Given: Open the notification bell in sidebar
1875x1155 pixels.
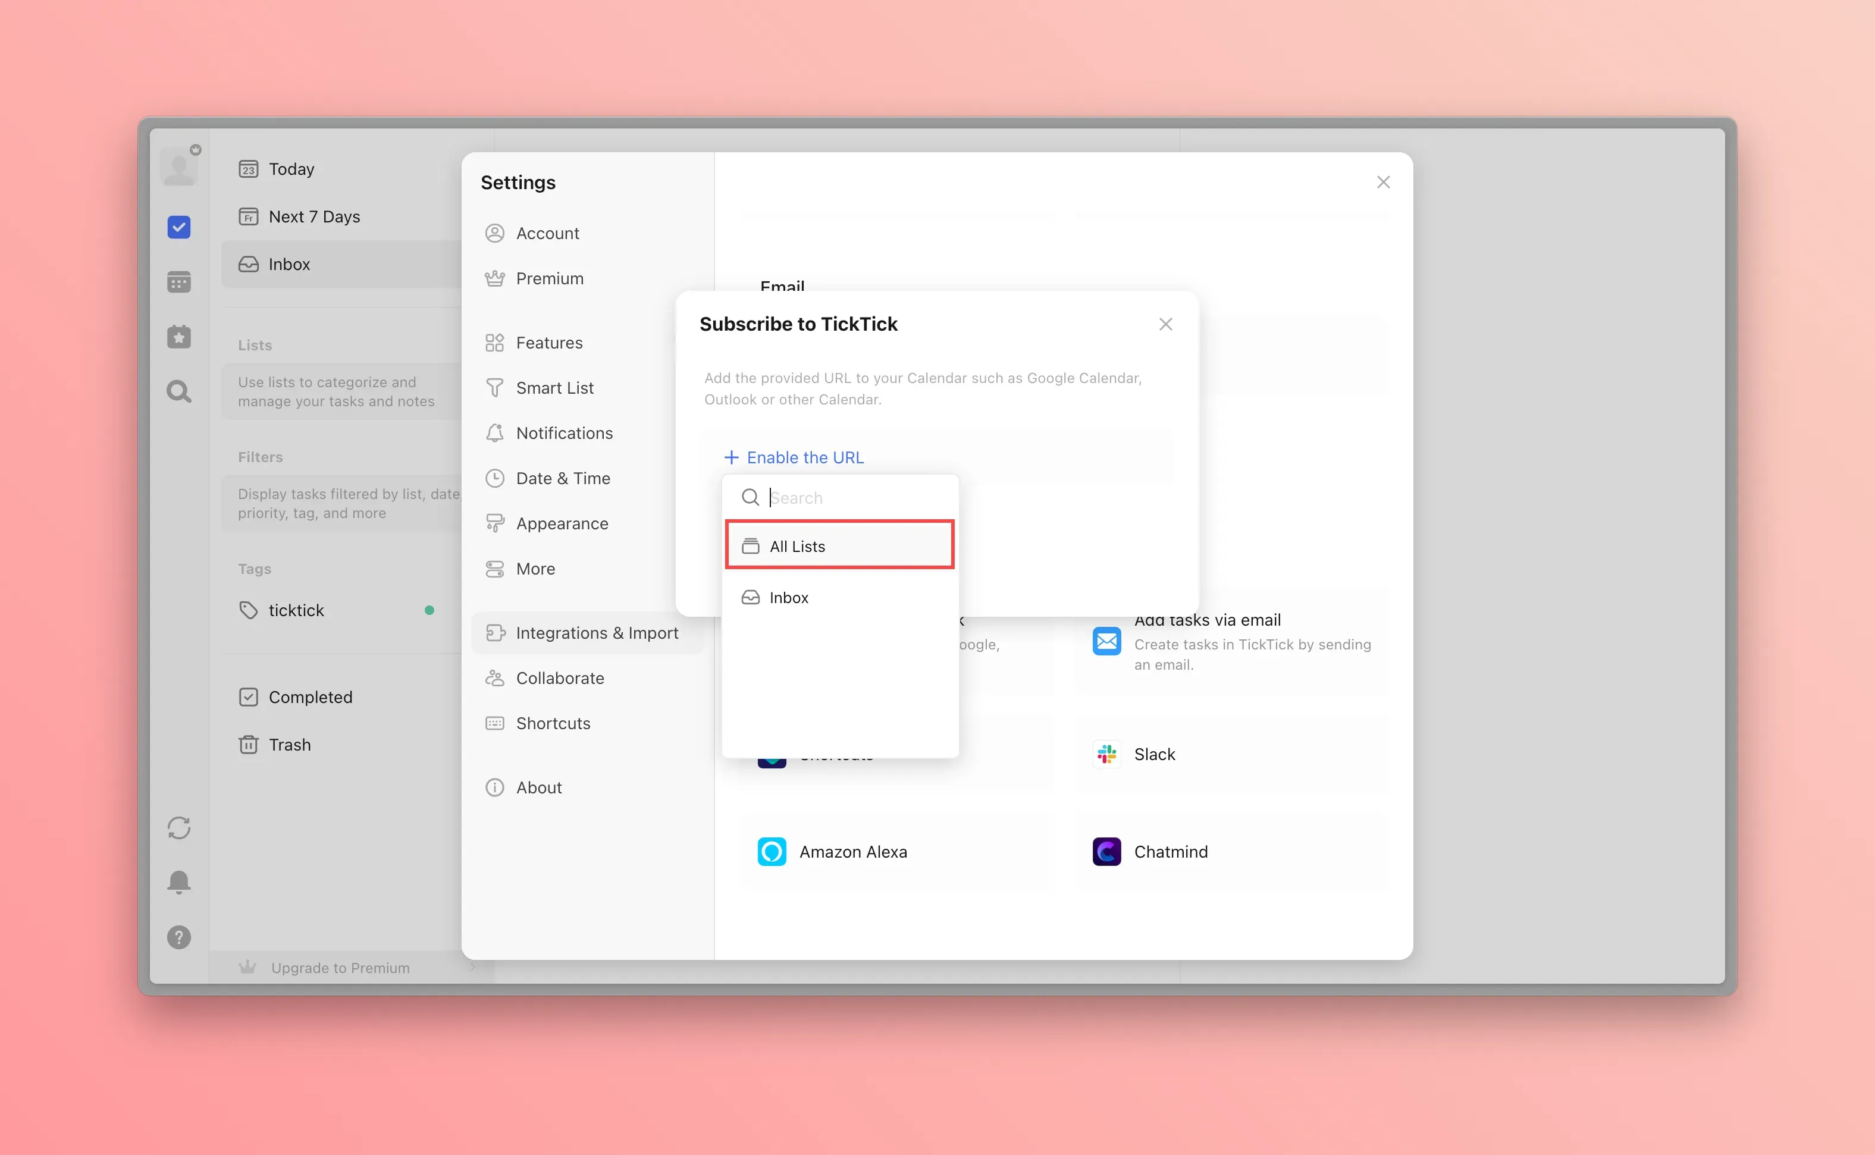Looking at the screenshot, I should pos(179,882).
